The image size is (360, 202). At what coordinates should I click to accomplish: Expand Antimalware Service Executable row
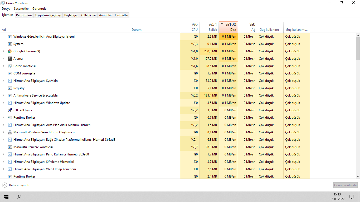3,95
